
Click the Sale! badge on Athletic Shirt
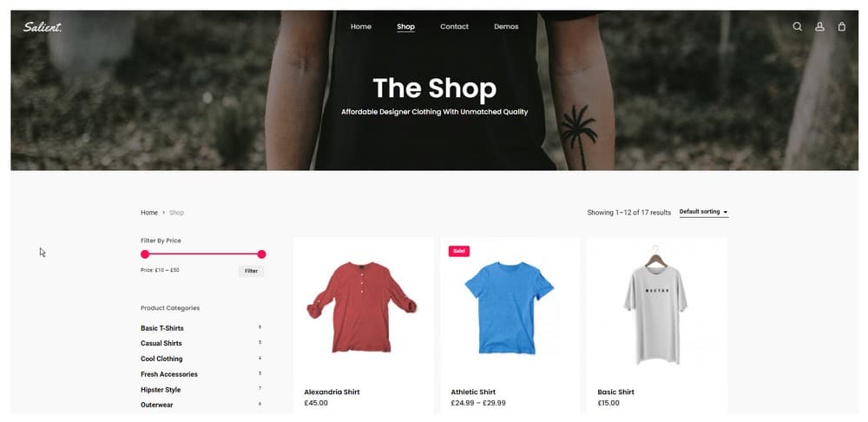[x=459, y=251]
